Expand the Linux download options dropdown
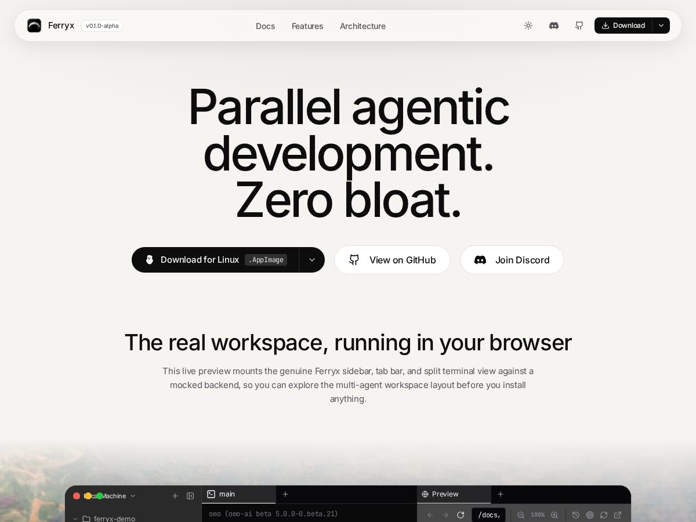The height and width of the screenshot is (522, 696). click(312, 260)
